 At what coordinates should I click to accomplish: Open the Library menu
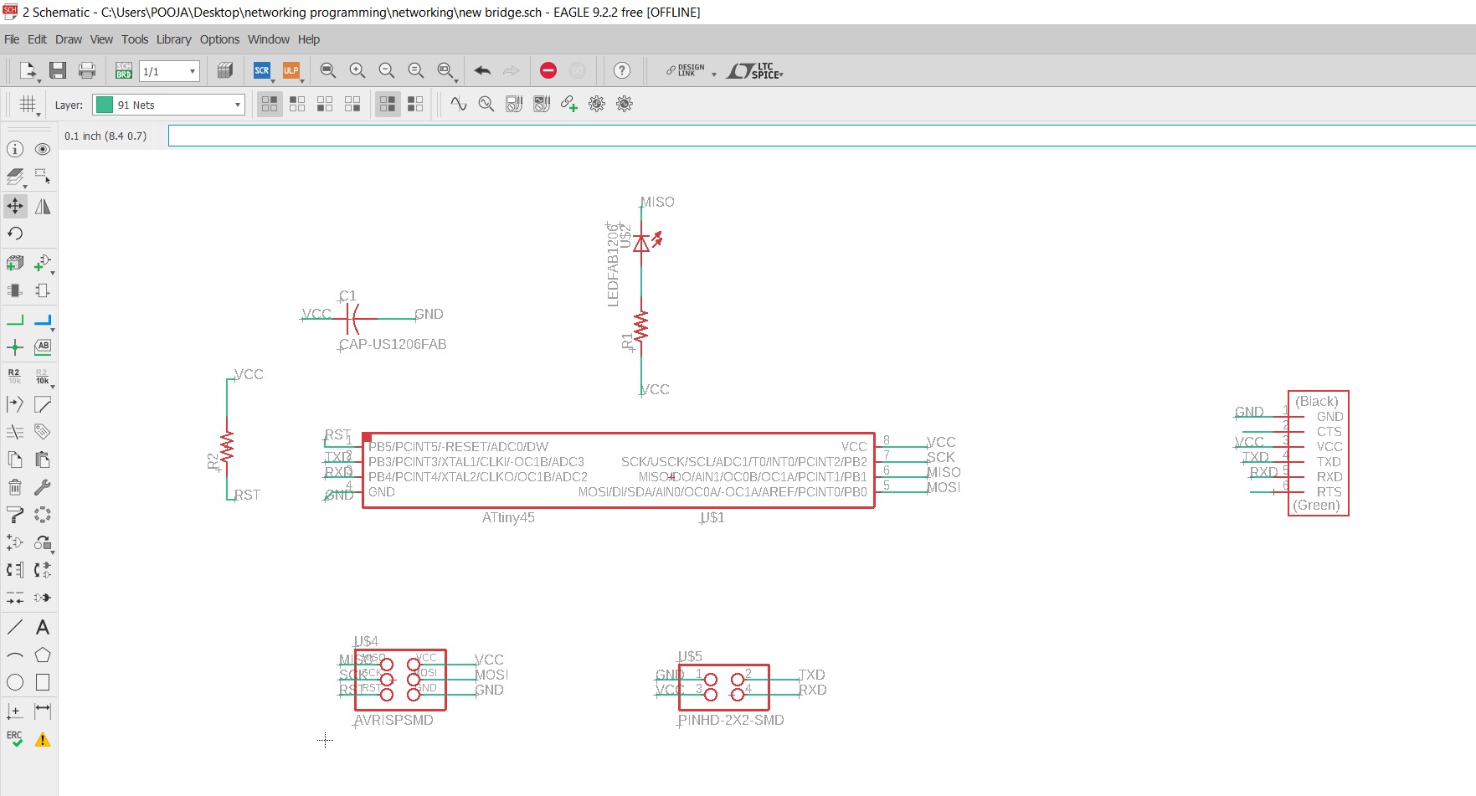[x=173, y=39]
